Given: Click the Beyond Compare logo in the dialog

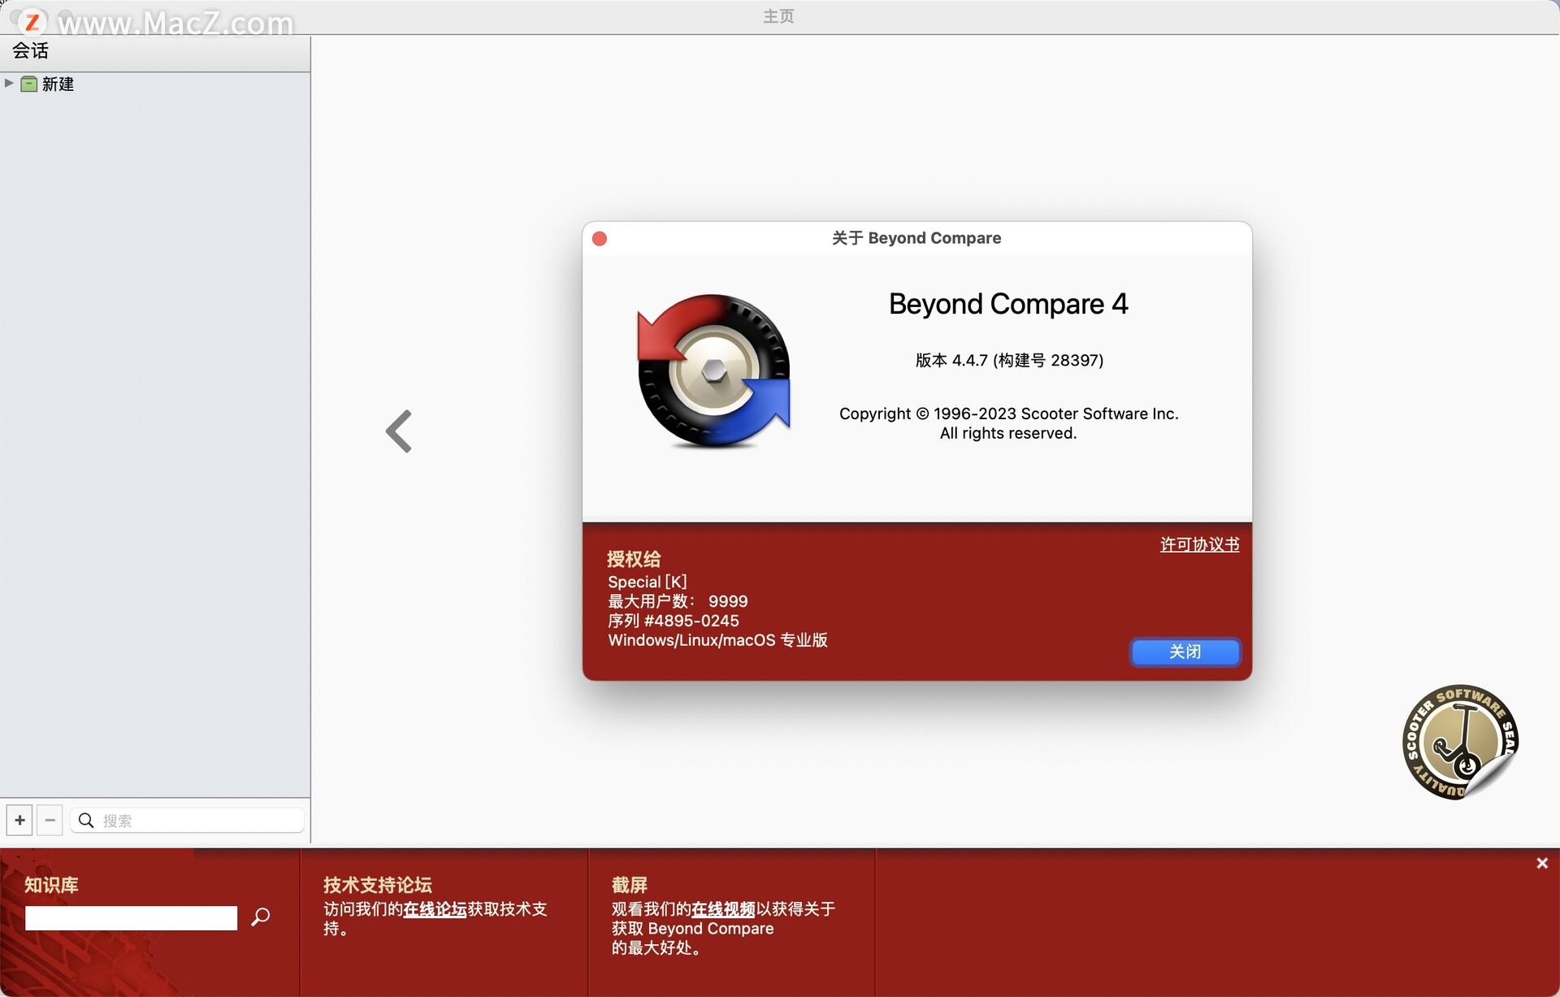Looking at the screenshot, I should click(x=713, y=372).
